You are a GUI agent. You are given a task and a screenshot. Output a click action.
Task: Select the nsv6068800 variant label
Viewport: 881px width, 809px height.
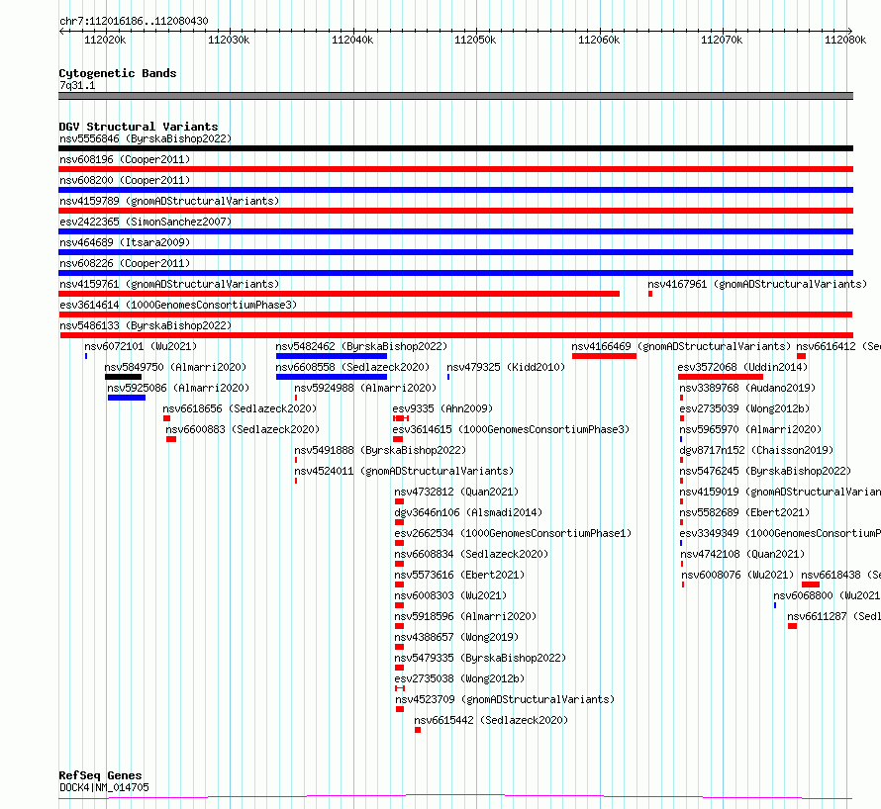point(827,595)
